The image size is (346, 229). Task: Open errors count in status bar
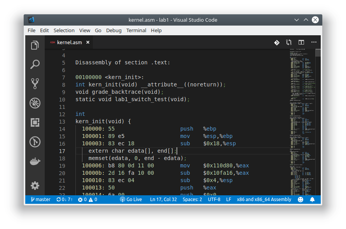pos(82,200)
